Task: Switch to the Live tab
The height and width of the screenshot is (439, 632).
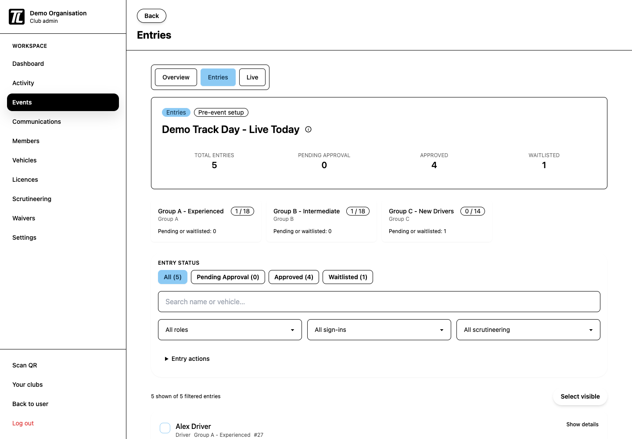Action: 252,77
